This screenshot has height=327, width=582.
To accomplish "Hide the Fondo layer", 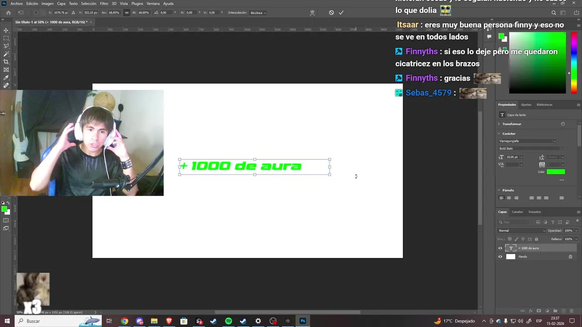I will (500, 257).
